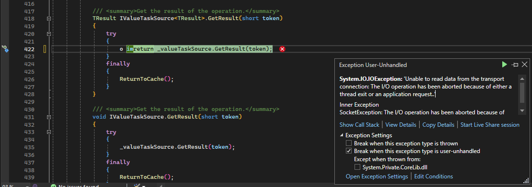Collapse the try block at line 433
The height and width of the screenshot is (187, 532).
click(x=49, y=132)
